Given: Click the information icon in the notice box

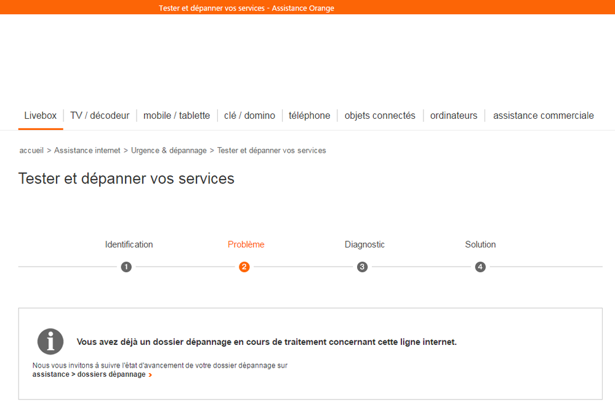Looking at the screenshot, I should click(50, 342).
